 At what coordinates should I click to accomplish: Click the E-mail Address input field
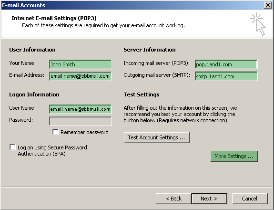click(x=81, y=76)
